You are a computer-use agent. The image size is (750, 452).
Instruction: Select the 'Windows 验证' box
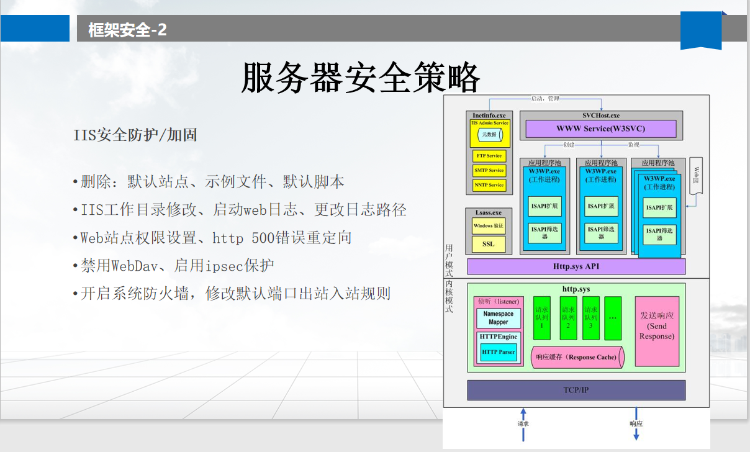click(x=489, y=226)
